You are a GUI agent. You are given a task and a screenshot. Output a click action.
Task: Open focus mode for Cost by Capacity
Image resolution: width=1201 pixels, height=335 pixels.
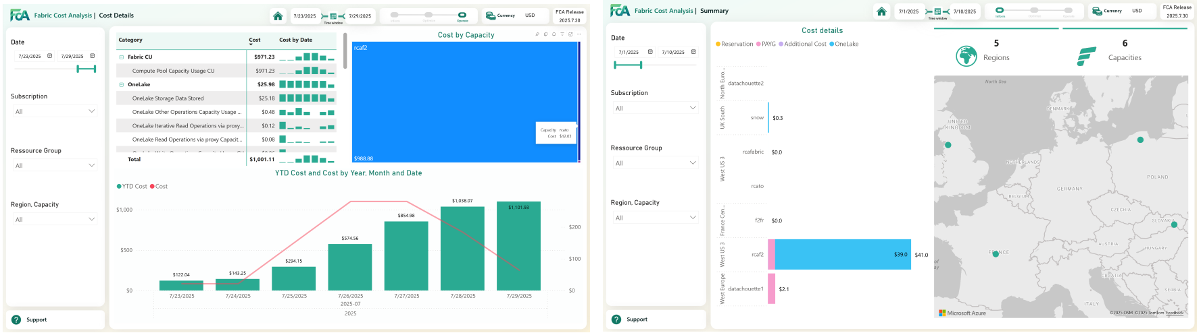click(x=570, y=34)
